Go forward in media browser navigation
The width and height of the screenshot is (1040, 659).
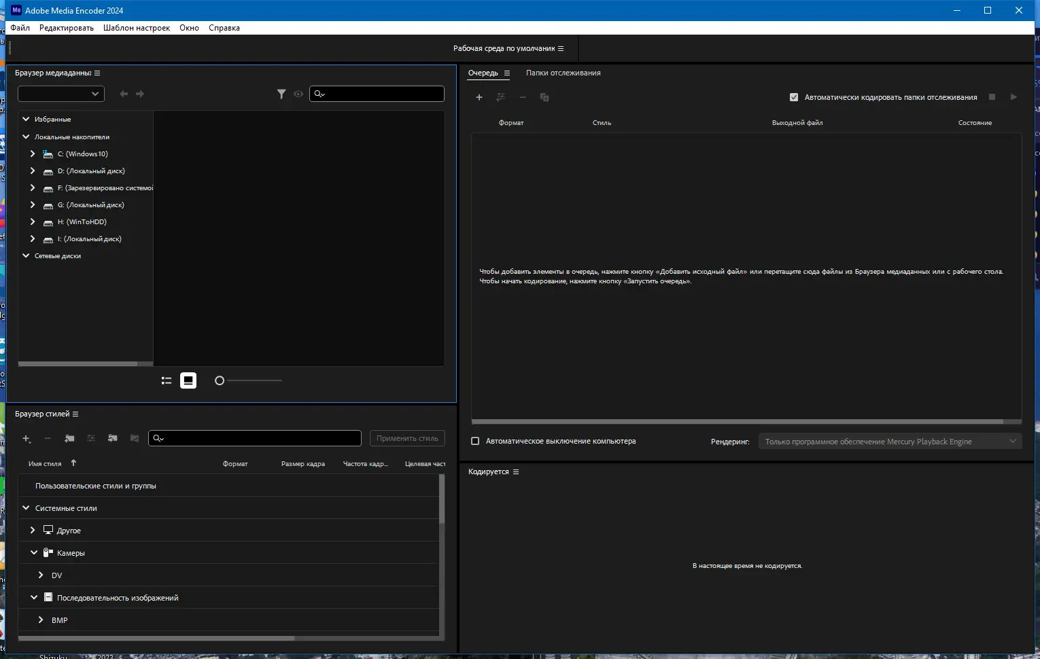click(140, 94)
